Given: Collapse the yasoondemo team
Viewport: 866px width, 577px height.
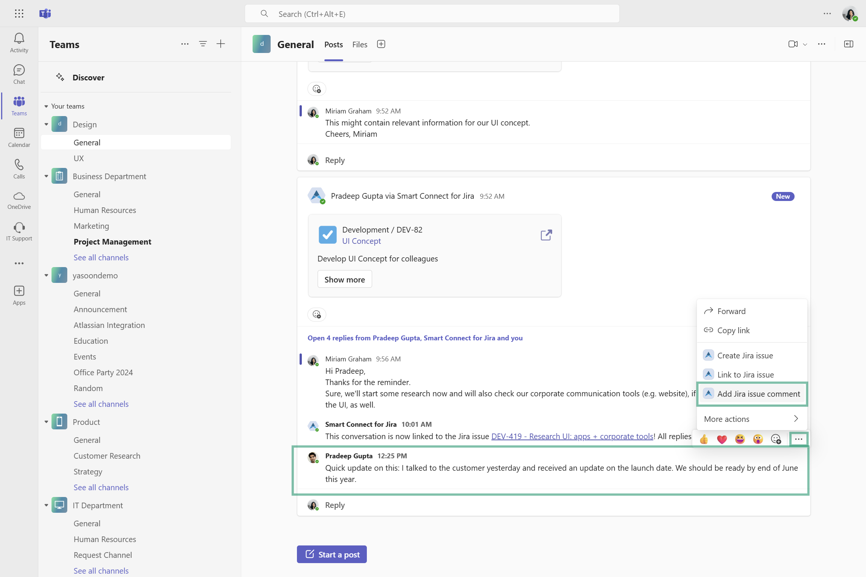Looking at the screenshot, I should coord(46,275).
